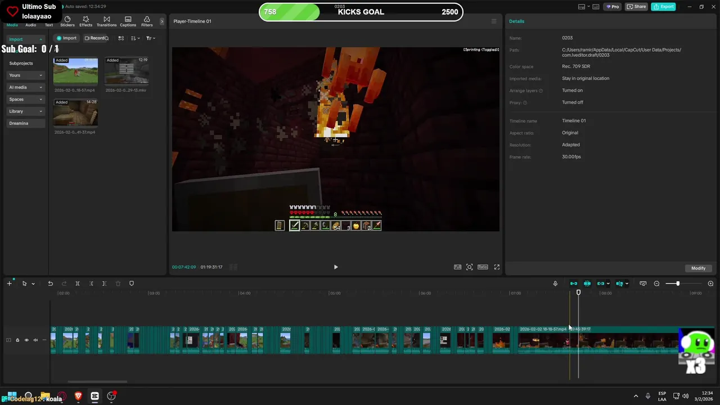
Task: Undo the last edit
Action: (x=51, y=283)
